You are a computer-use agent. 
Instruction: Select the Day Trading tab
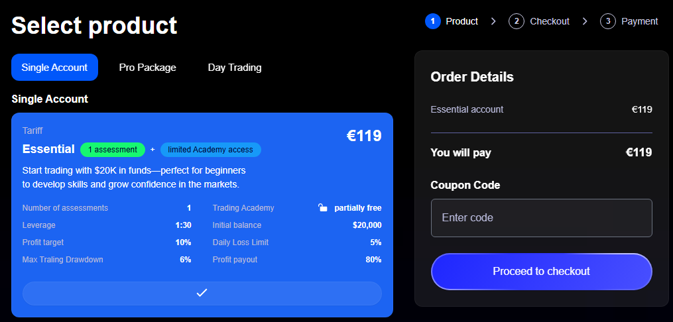[235, 67]
